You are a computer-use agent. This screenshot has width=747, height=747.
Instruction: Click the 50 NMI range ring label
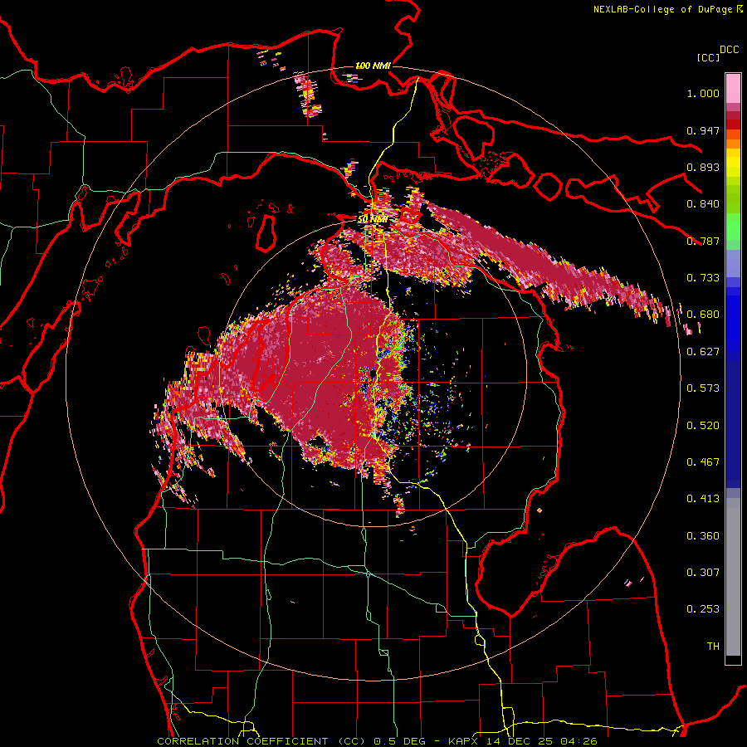[373, 219]
